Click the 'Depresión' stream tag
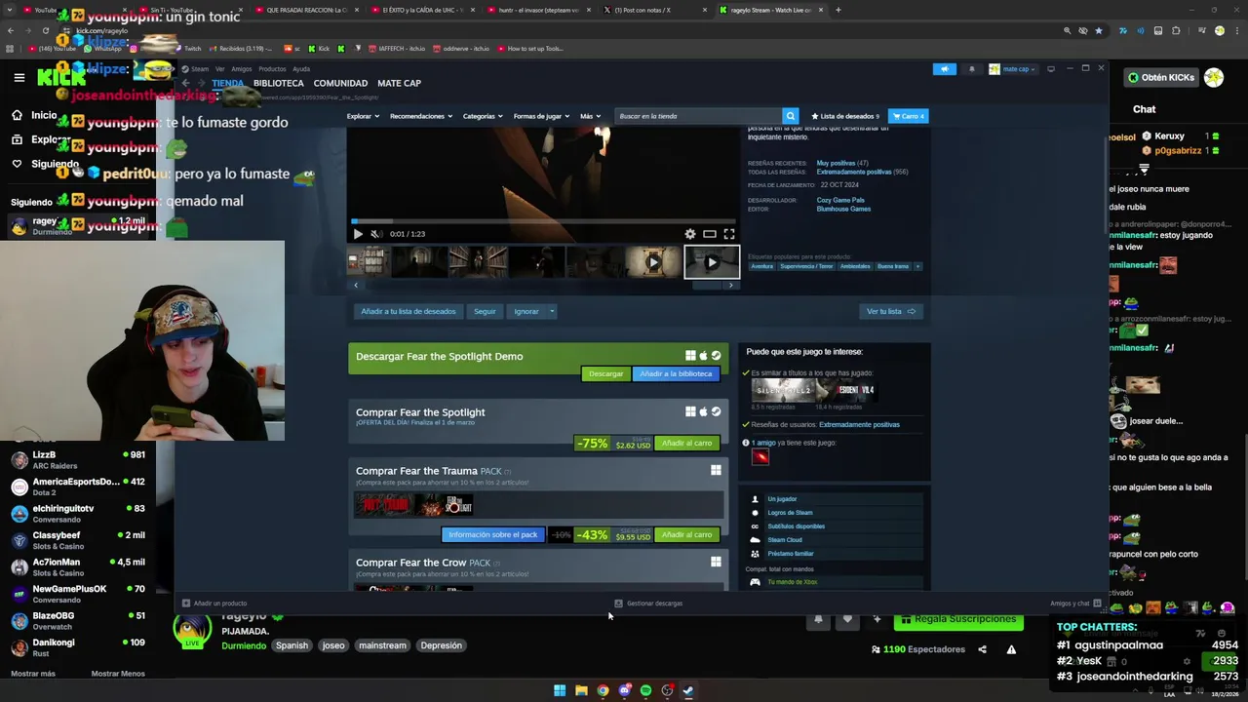Image resolution: width=1248 pixels, height=702 pixels. 441,645
